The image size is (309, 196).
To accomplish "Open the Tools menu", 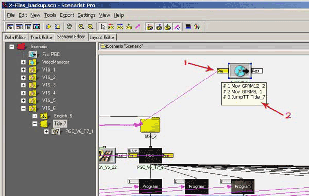I will [x=50, y=15].
